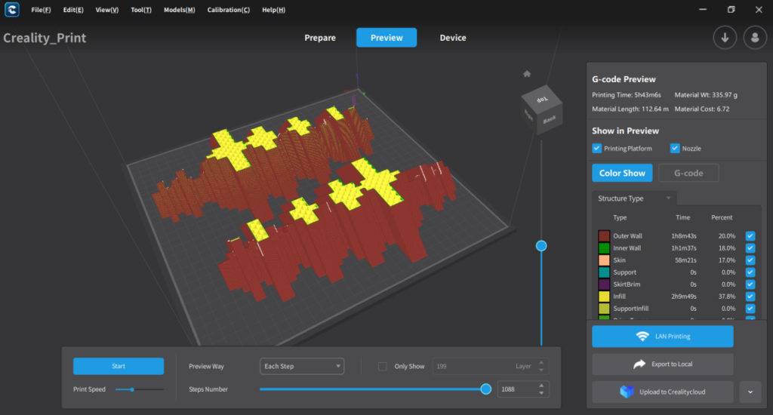Viewport: 773px width, 415px height.
Task: Increase the Layer number stepper up arrow
Action: coord(541,363)
